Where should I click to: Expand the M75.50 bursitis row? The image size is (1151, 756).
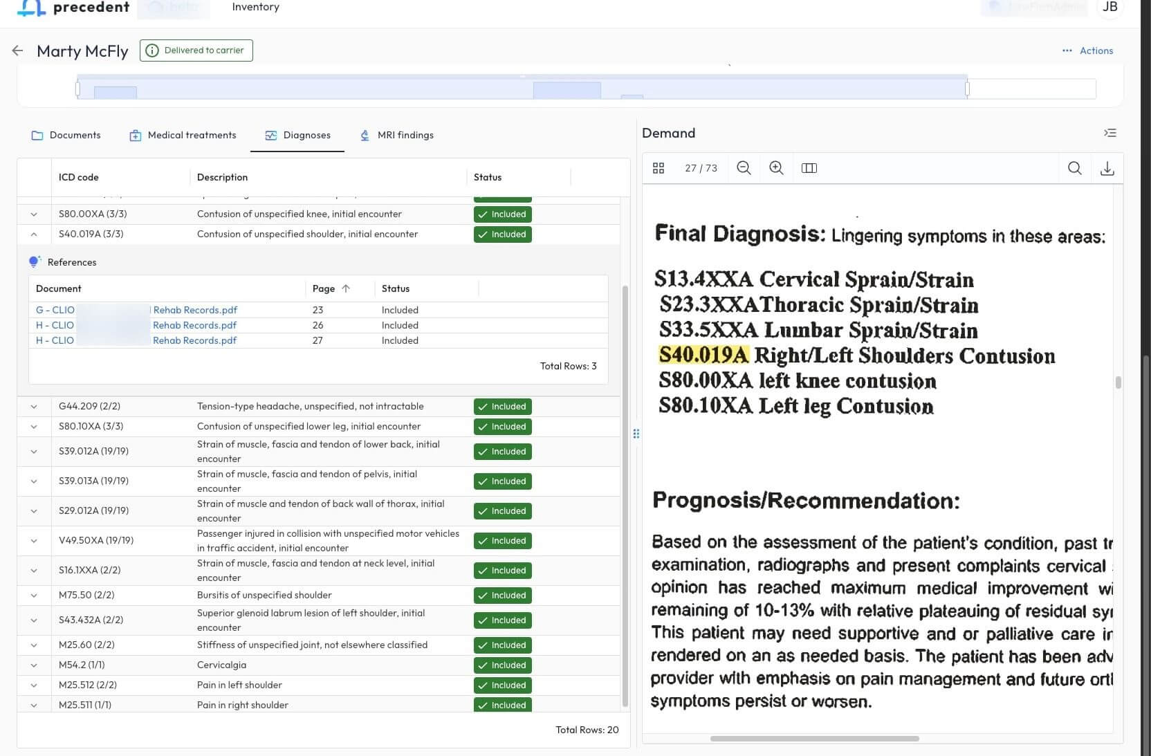point(34,596)
